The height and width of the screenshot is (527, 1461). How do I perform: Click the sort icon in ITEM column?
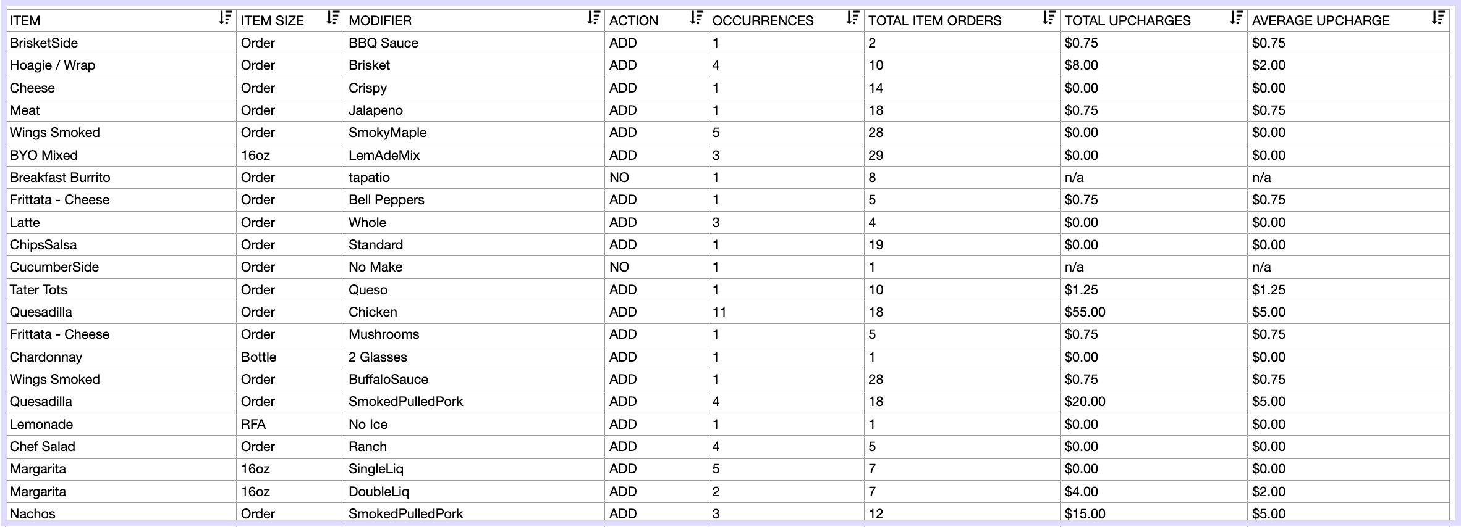click(226, 19)
